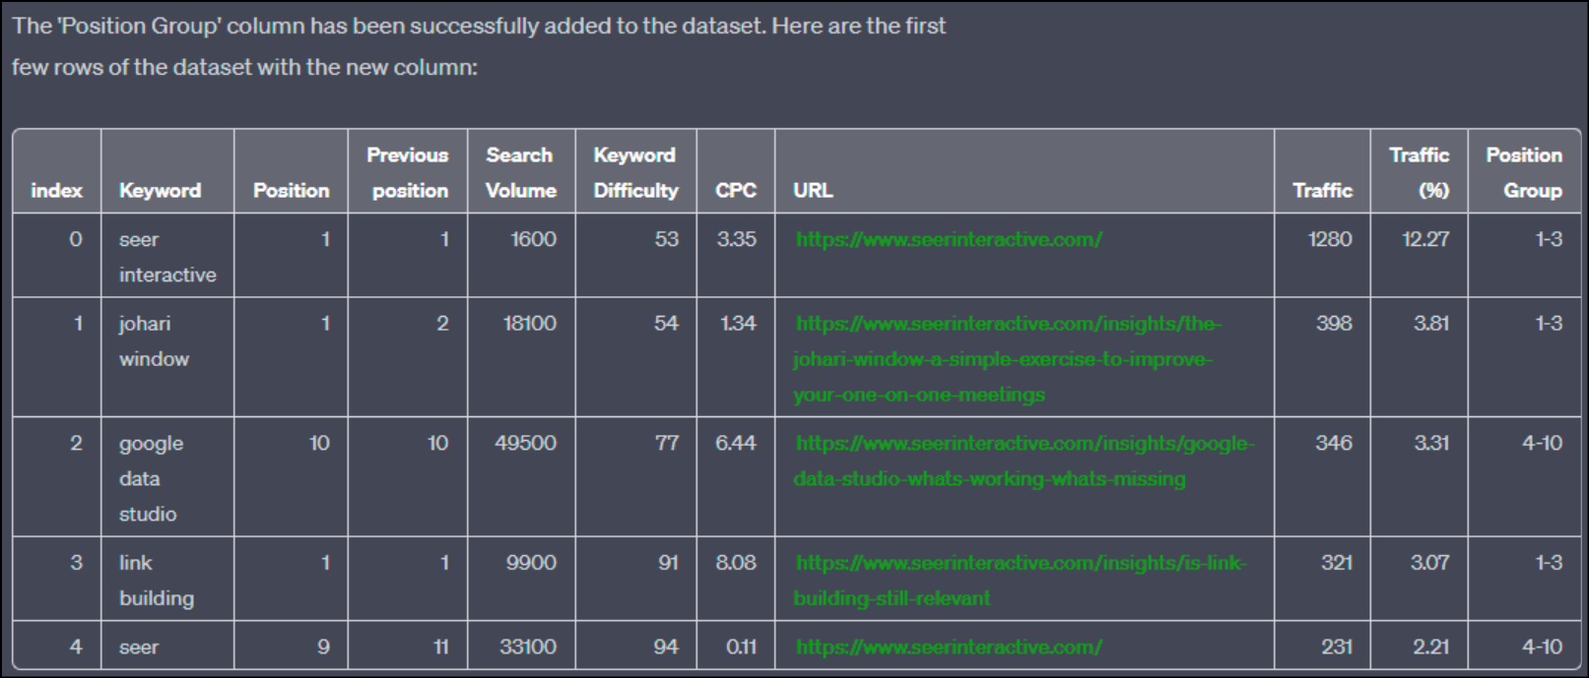Image resolution: width=1589 pixels, height=678 pixels.
Task: Click the Position column header
Action: (x=291, y=190)
